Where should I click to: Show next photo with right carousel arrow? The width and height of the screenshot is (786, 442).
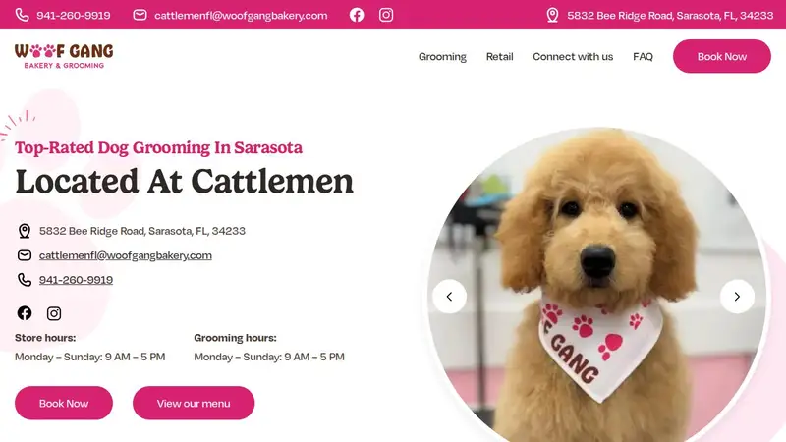tap(737, 297)
